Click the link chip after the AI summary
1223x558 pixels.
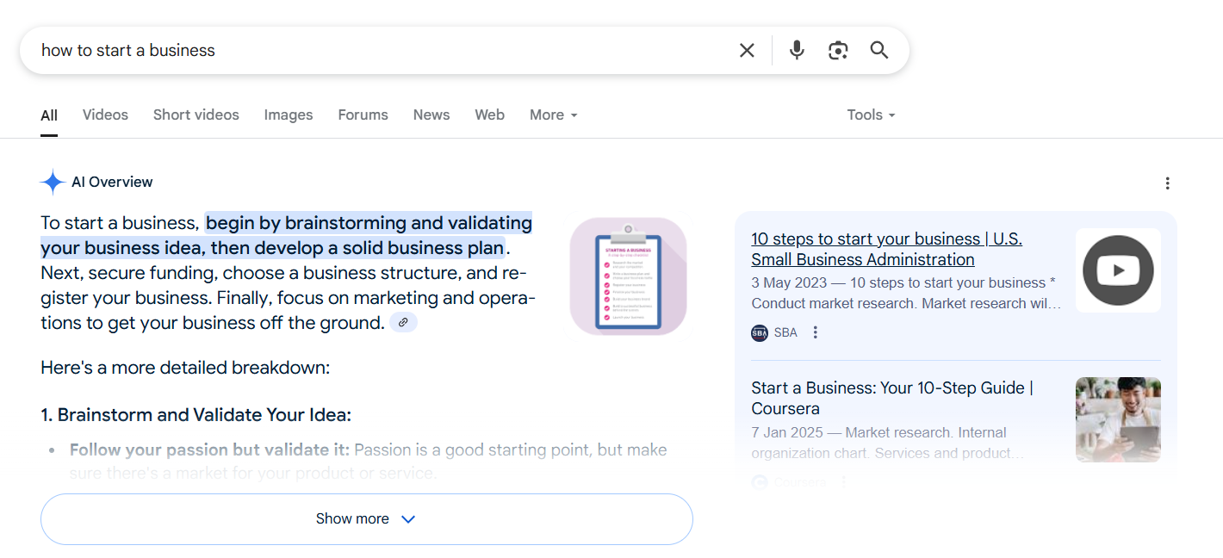[402, 322]
